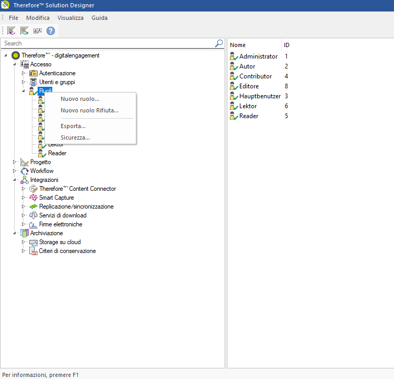Screen dimensions: 394x379
Task: Collapse the Integrazioni node
Action: [15, 180]
